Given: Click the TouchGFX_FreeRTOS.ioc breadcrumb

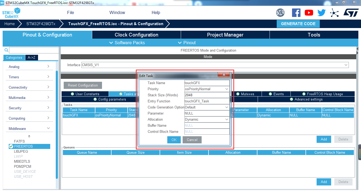Looking at the screenshot, I should tap(116, 24).
